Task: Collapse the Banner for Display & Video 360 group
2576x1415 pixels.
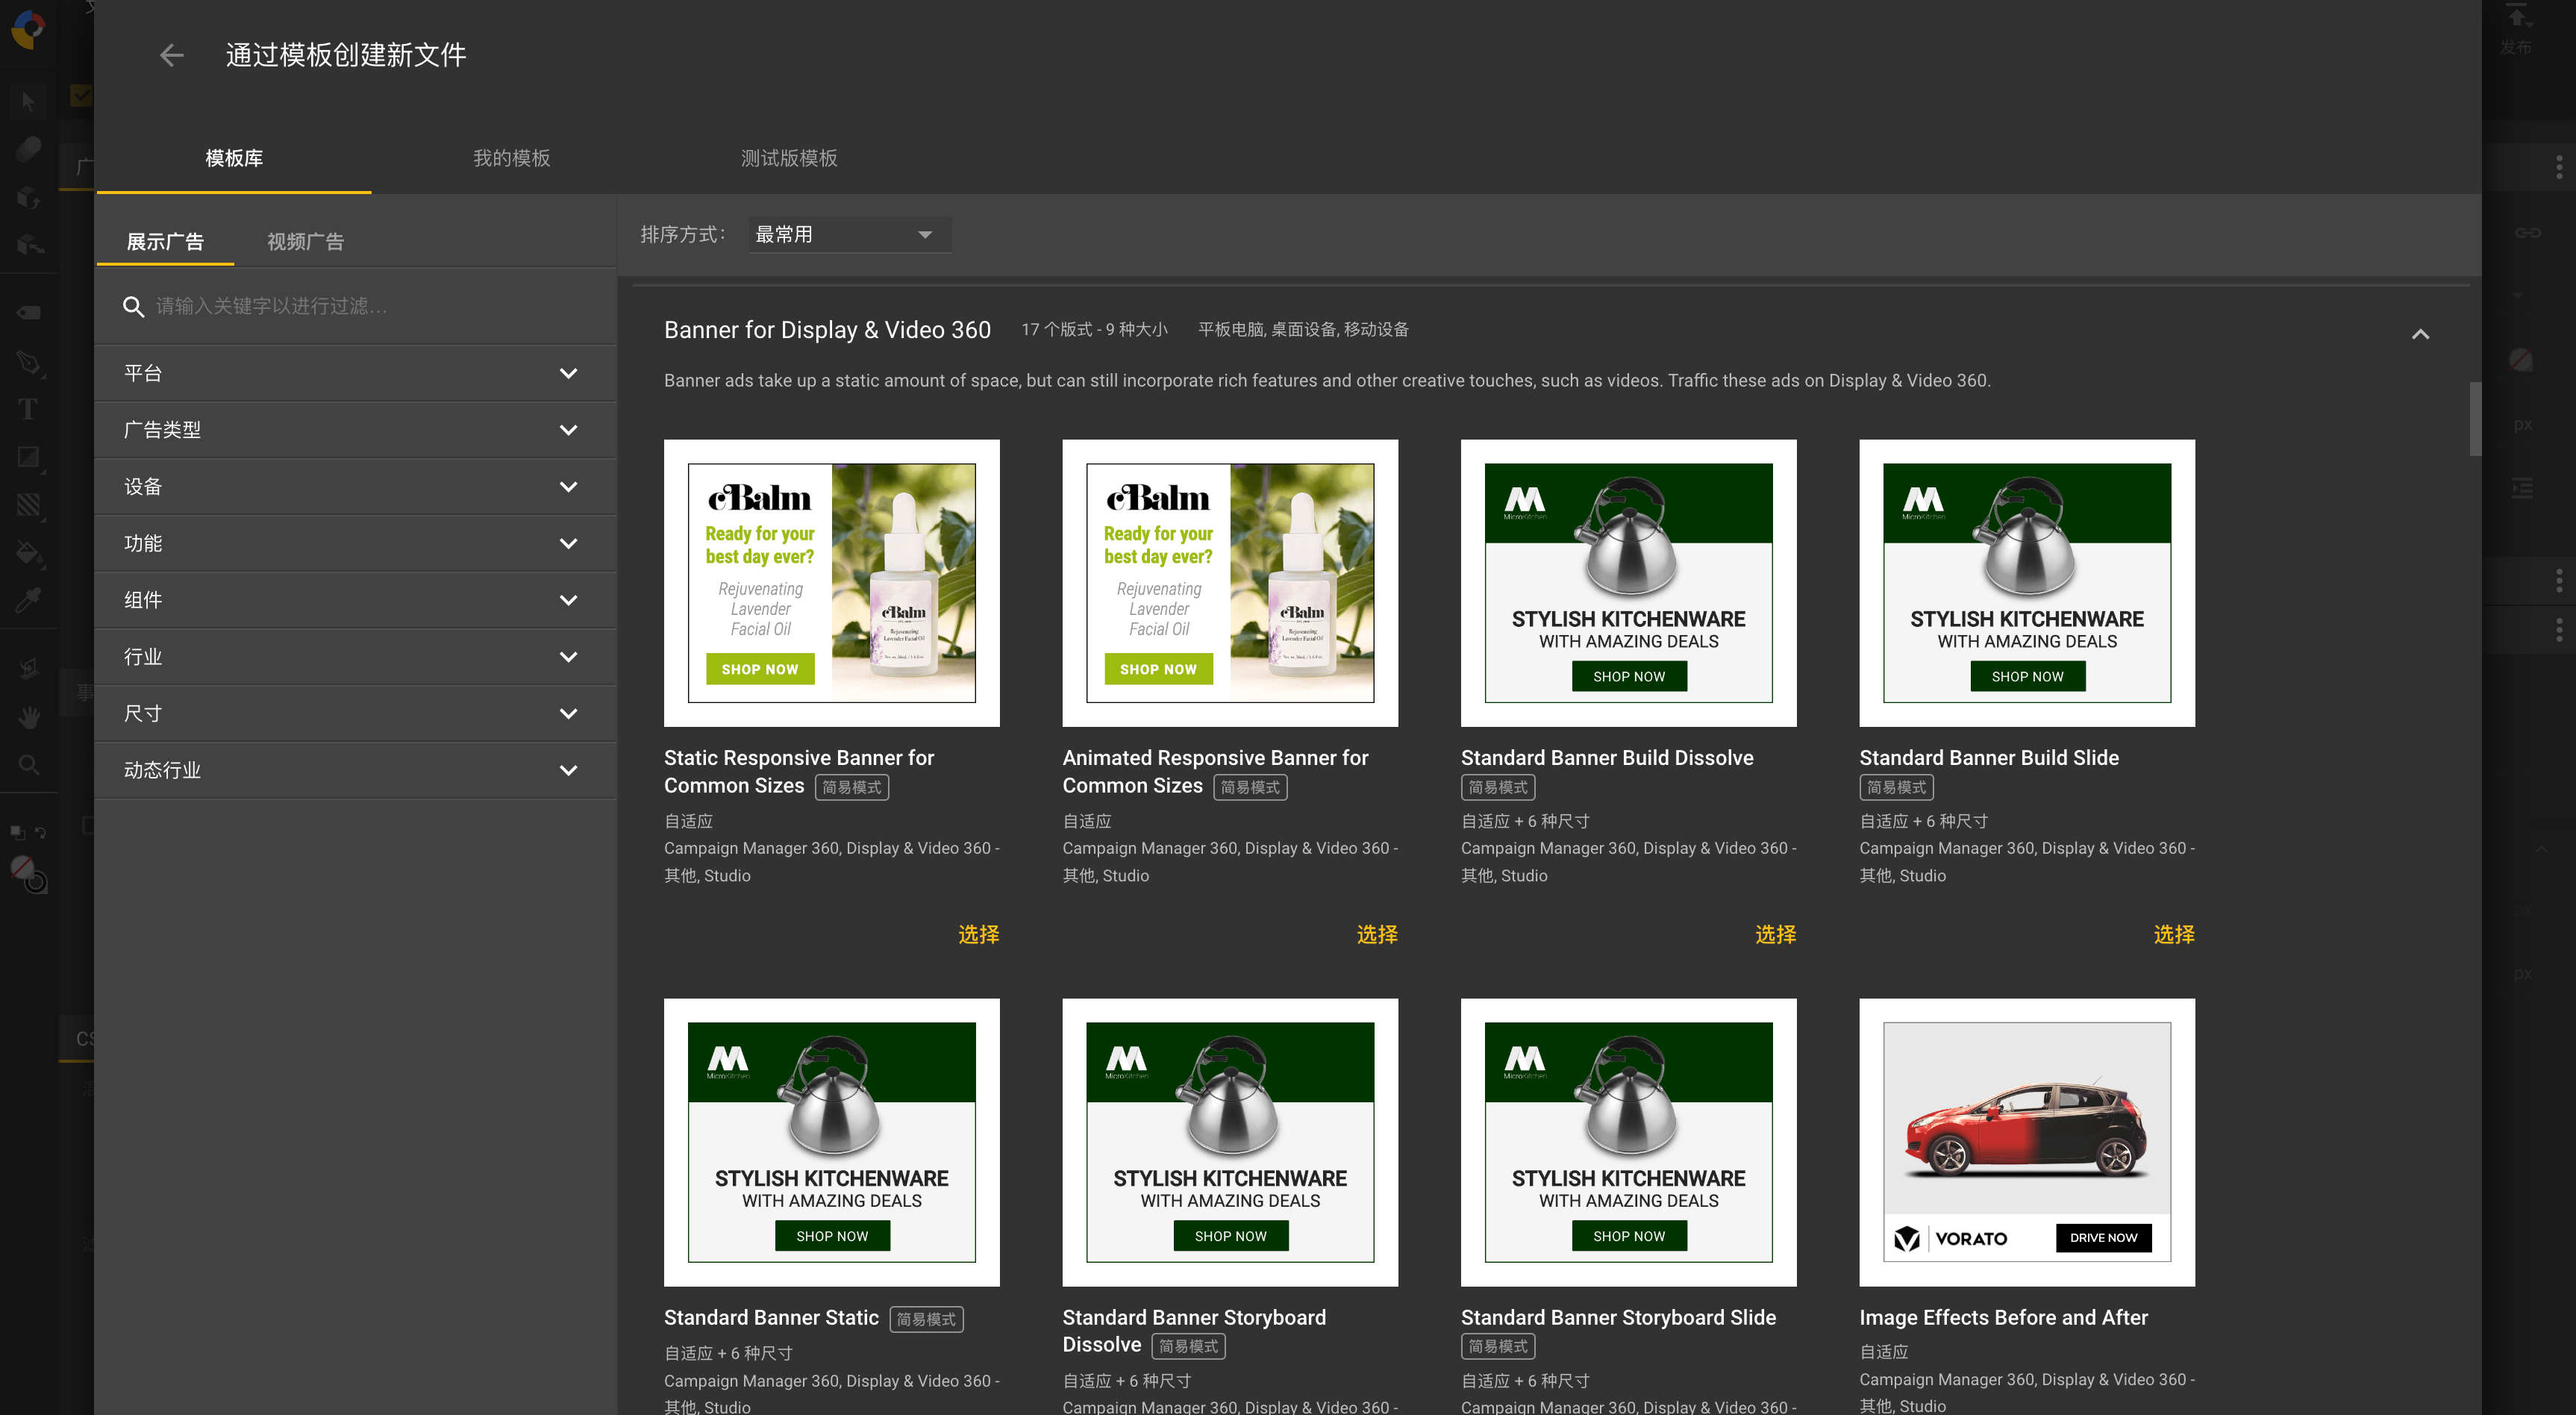Action: (x=2419, y=334)
